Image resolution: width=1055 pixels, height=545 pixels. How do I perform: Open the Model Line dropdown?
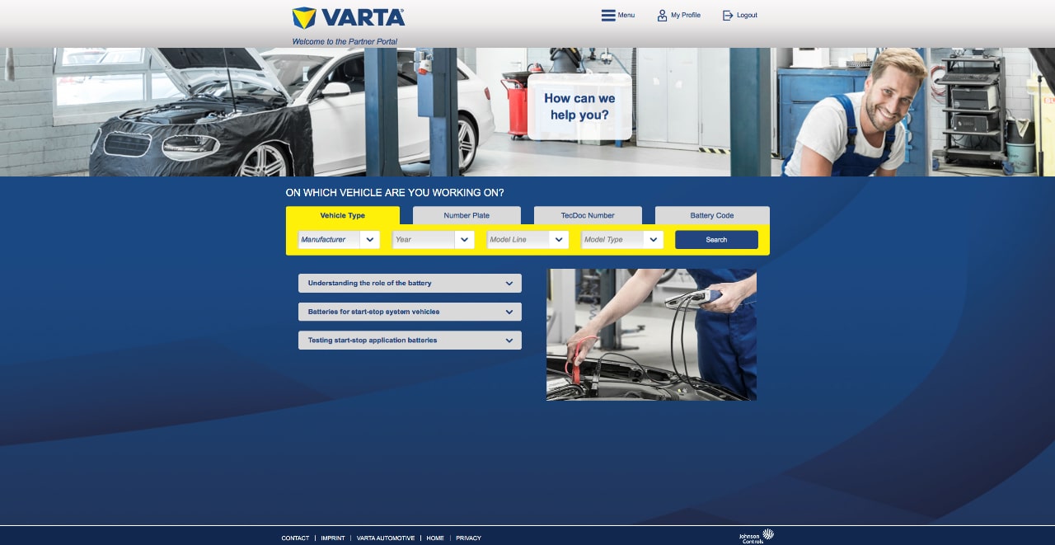point(527,240)
